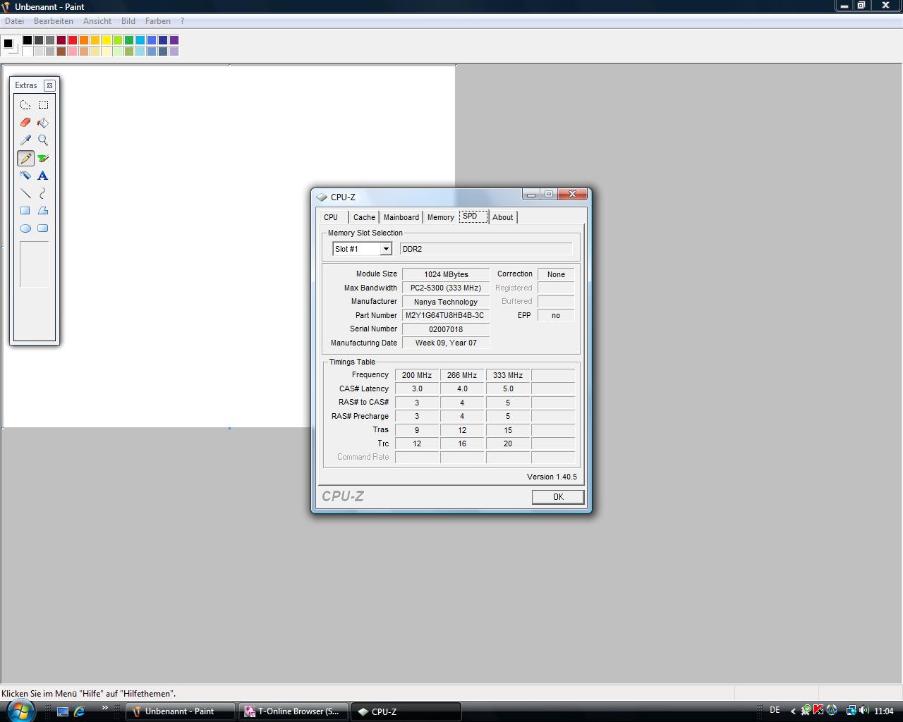Image resolution: width=903 pixels, height=722 pixels.
Task: Open the SPD tab in CPU-Z
Action: [x=473, y=216]
